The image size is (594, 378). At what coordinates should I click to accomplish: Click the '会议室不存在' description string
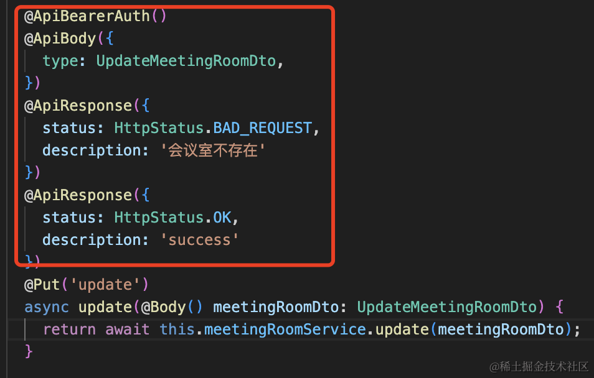(x=212, y=150)
